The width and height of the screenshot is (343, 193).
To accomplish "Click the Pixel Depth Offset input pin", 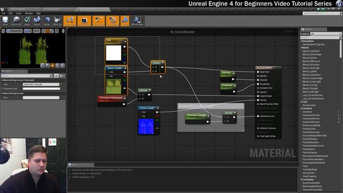I will coord(258,136).
